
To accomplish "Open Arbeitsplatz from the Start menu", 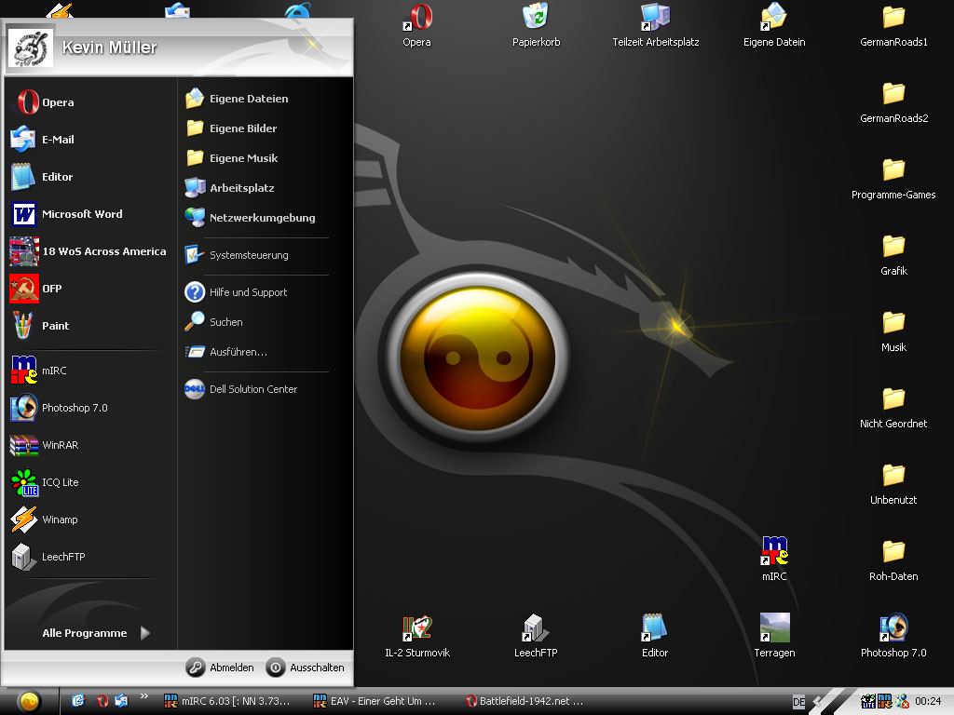I will (x=230, y=188).
